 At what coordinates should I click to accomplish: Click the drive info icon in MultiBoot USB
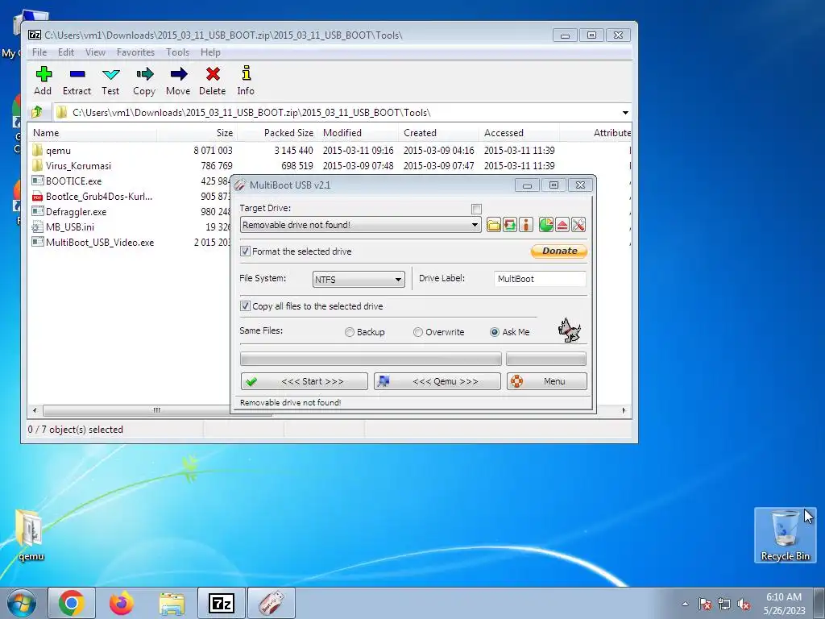[526, 225]
